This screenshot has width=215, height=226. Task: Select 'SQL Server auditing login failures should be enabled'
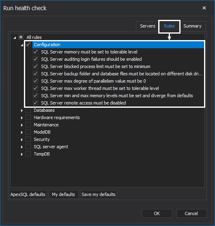click(91, 59)
